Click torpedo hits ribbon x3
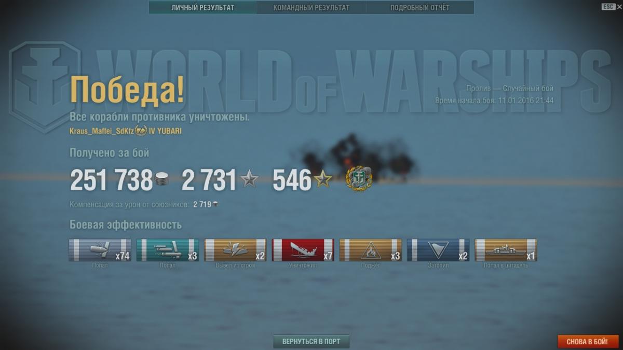The height and width of the screenshot is (350, 623). pos(168,250)
